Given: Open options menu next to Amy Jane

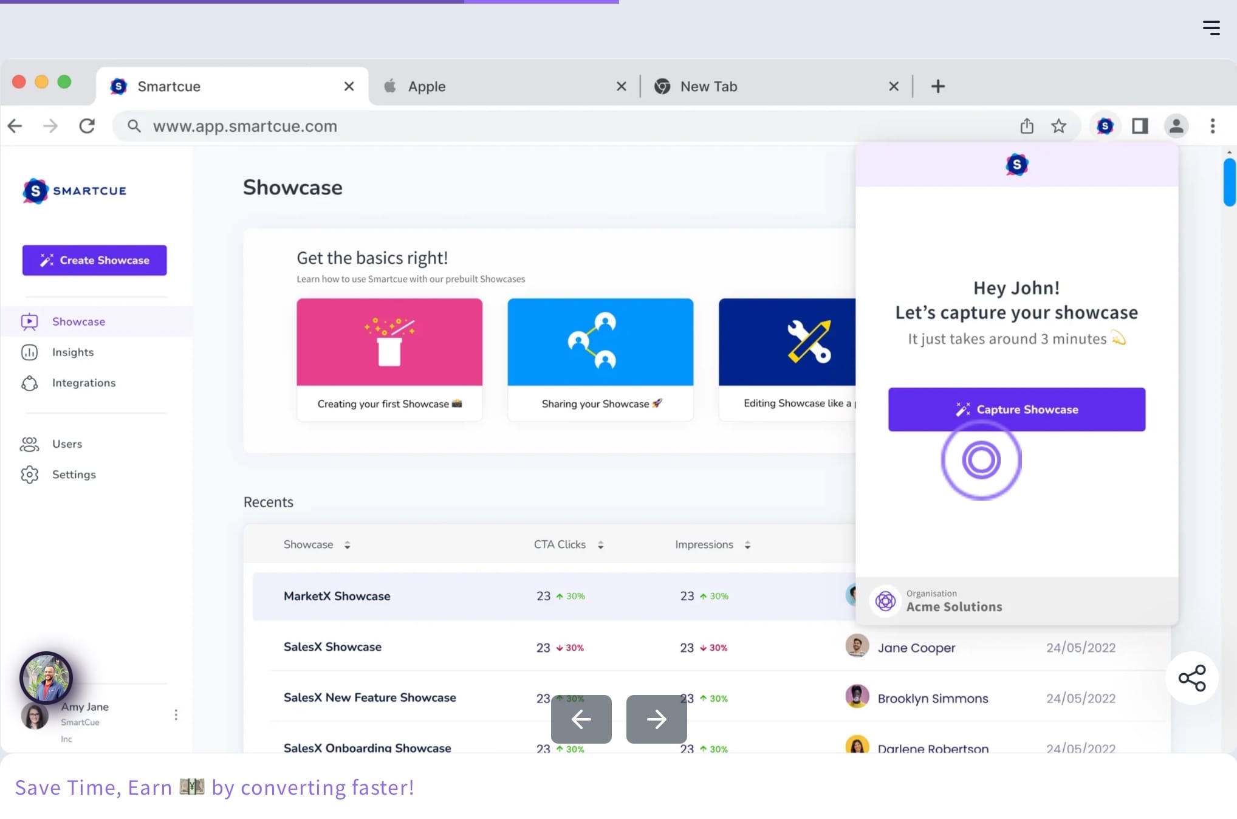Looking at the screenshot, I should point(176,714).
